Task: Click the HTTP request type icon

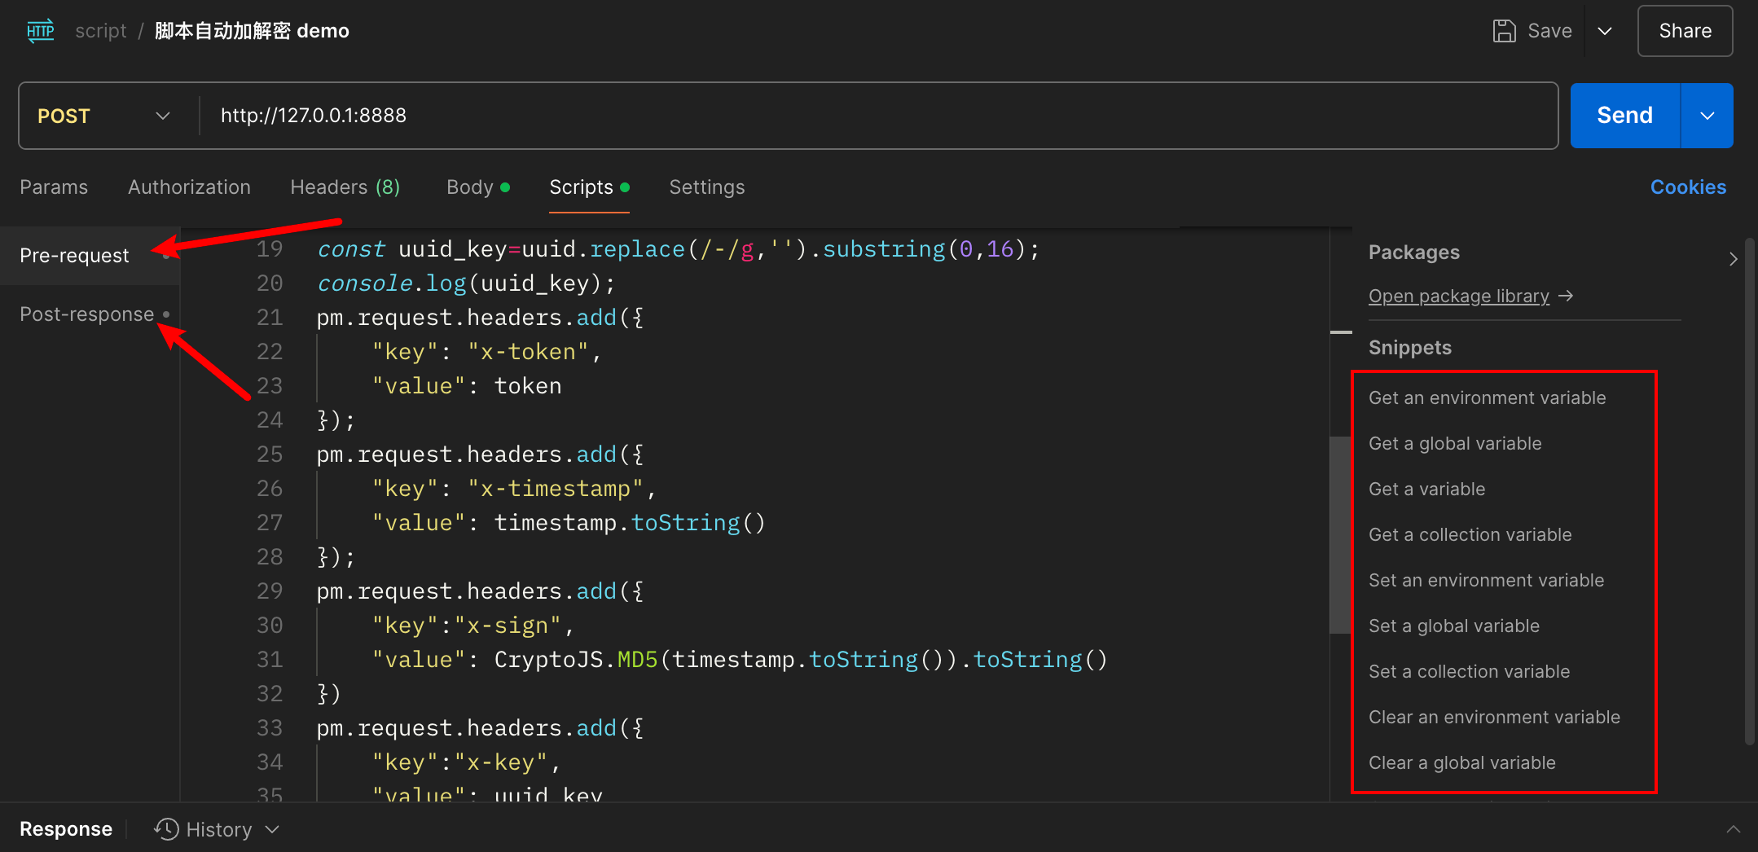Action: pos(40,31)
